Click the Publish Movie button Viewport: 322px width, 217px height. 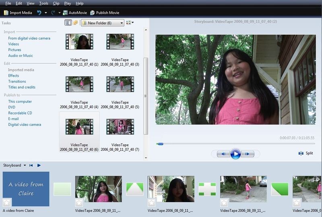click(105, 13)
